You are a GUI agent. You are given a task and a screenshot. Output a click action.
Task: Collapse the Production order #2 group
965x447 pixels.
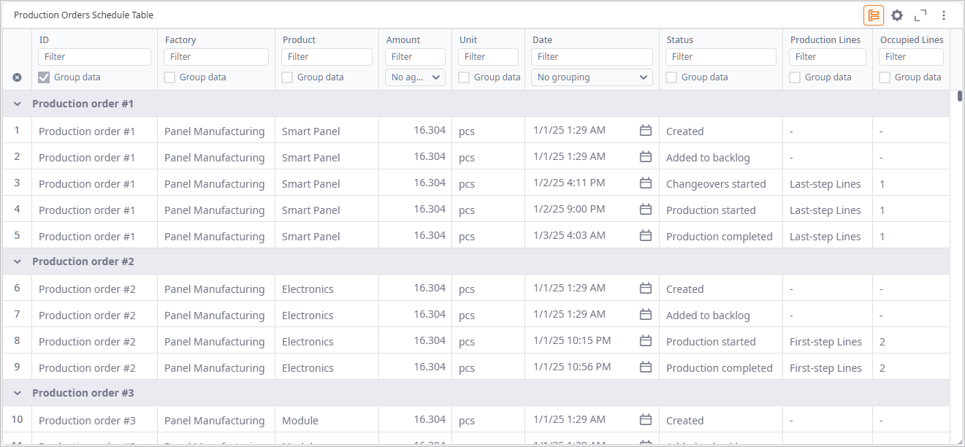click(x=18, y=261)
